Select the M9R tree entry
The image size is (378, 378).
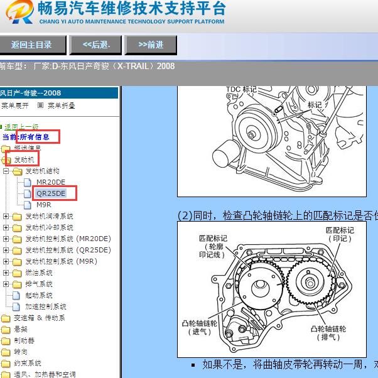tap(43, 205)
